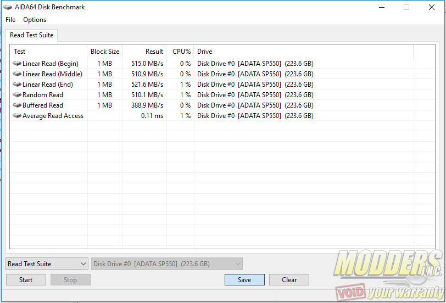
Task: Click the AIDA64 title bar drive icon
Action: tap(8, 7)
